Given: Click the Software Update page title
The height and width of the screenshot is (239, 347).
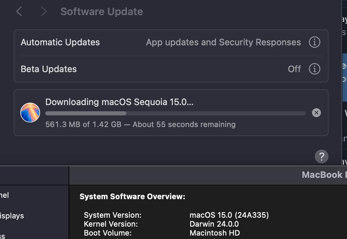Looking at the screenshot, I should click(101, 12).
